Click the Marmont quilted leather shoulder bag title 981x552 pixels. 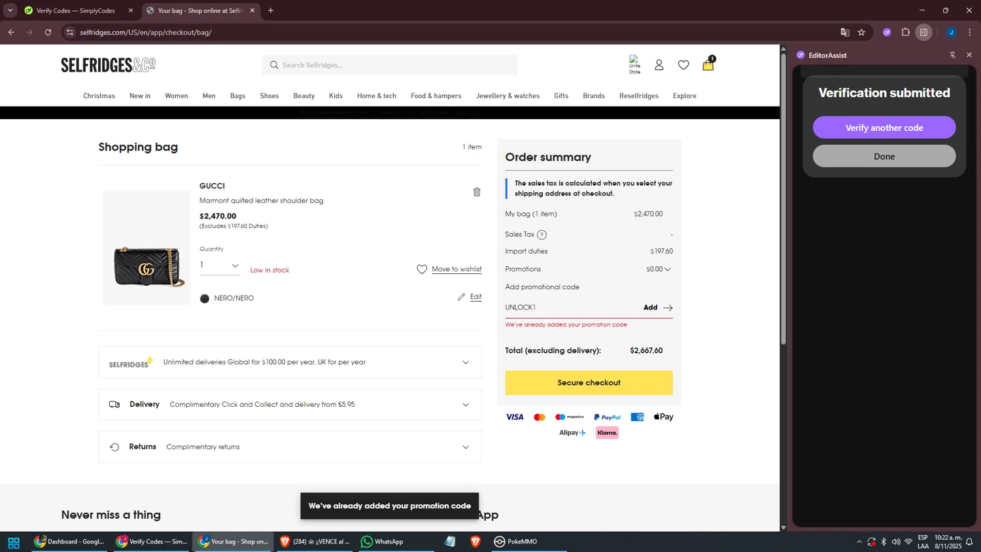tap(261, 201)
